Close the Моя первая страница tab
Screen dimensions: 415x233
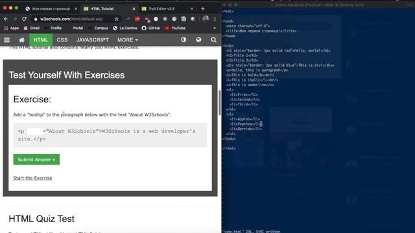tap(76, 8)
